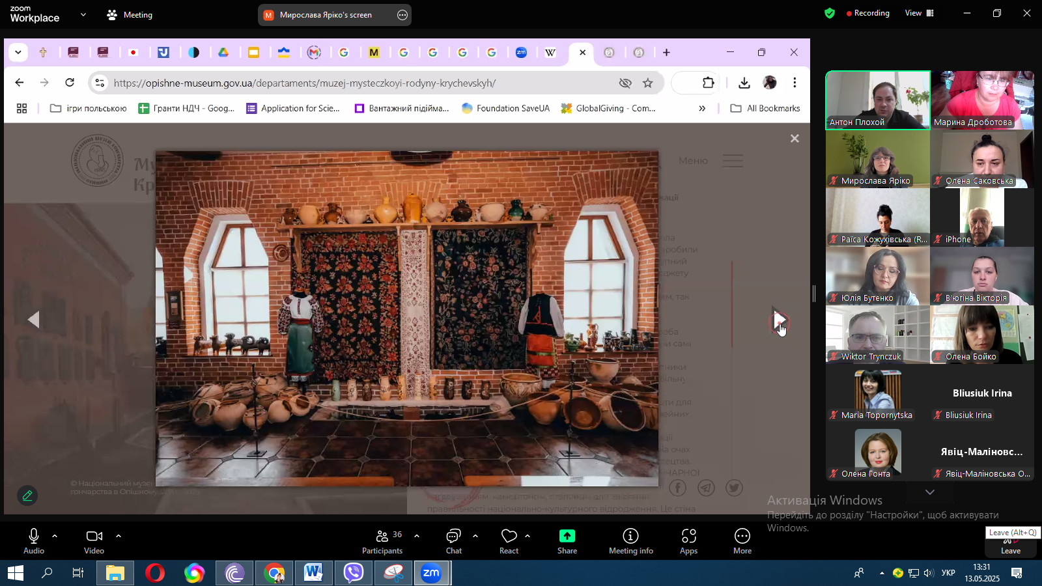
Task: Open the Participants list
Action: [x=382, y=540]
